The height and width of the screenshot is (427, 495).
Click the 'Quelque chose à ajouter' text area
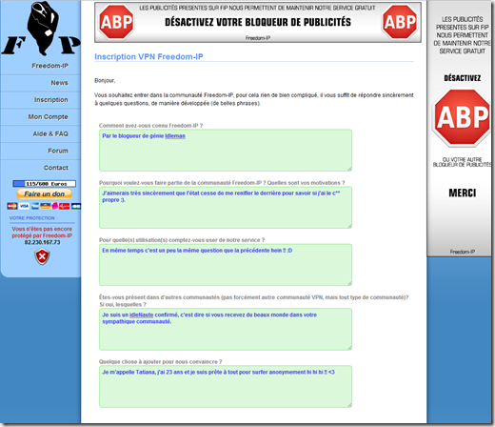(x=226, y=386)
